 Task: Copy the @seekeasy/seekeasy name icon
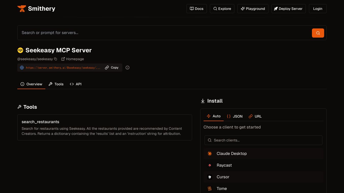tap(55, 59)
